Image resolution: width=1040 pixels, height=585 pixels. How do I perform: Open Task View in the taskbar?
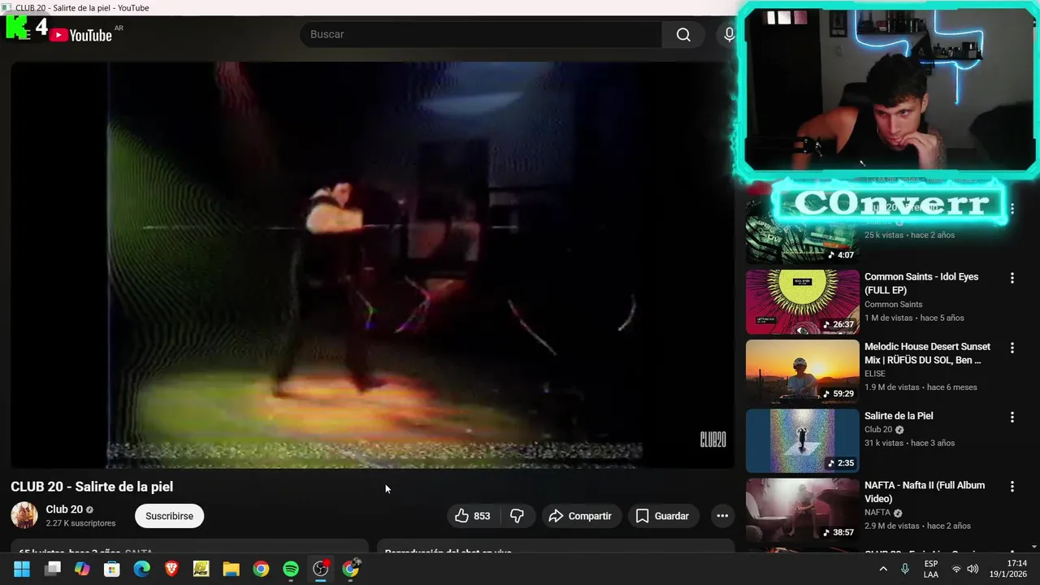point(53,569)
